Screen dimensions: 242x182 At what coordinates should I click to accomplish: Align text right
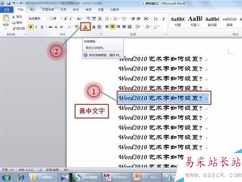[118, 27]
